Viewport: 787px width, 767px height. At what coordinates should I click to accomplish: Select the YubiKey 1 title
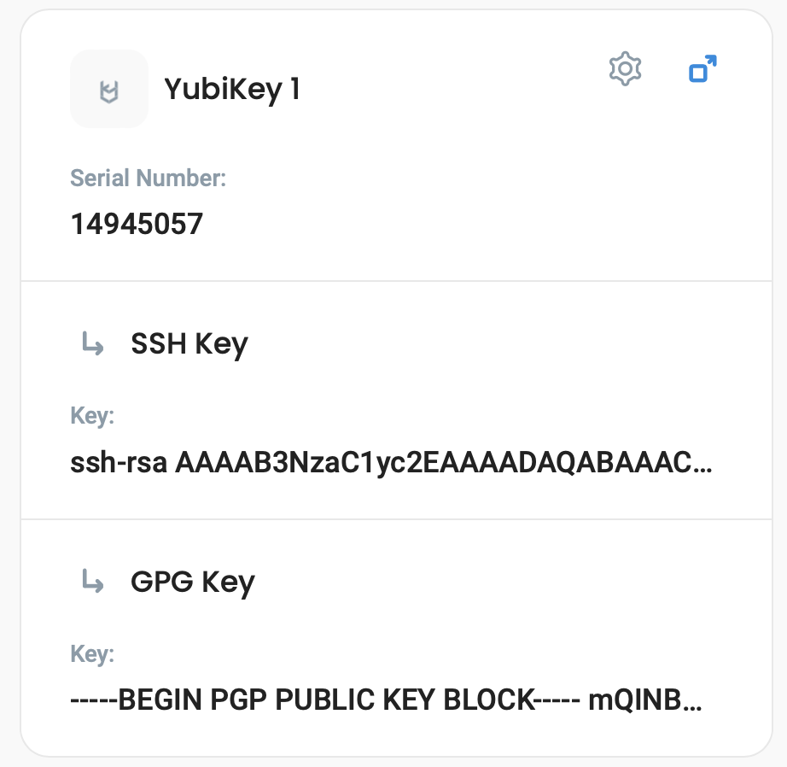[x=231, y=89]
